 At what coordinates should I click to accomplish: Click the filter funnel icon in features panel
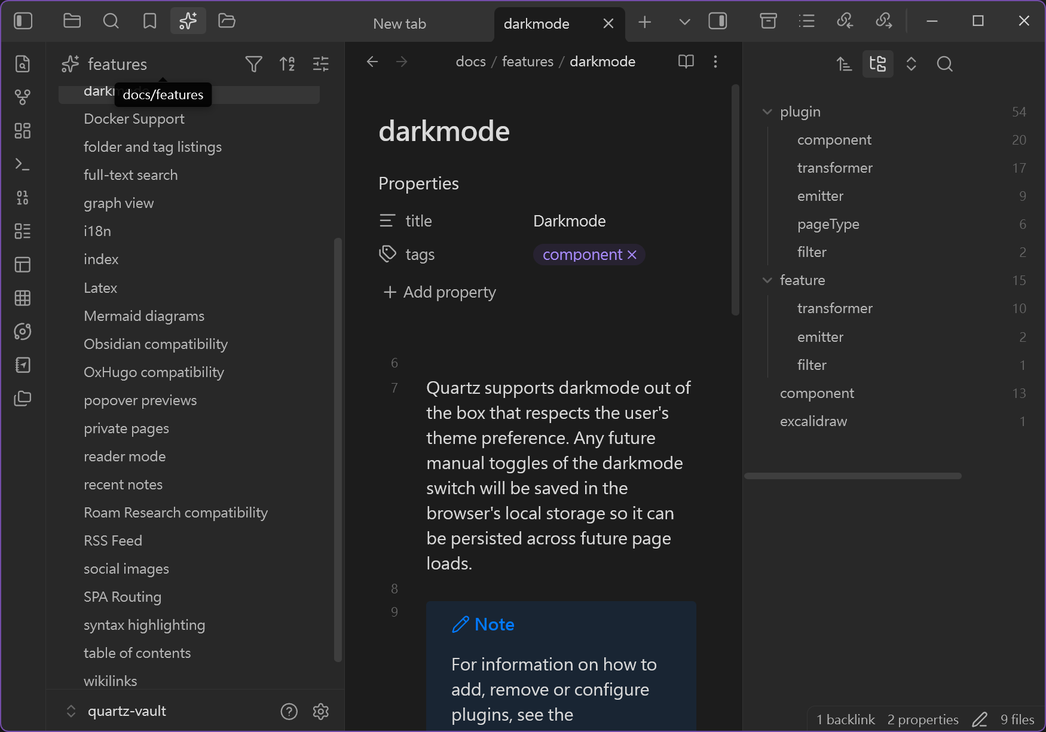[x=253, y=64]
